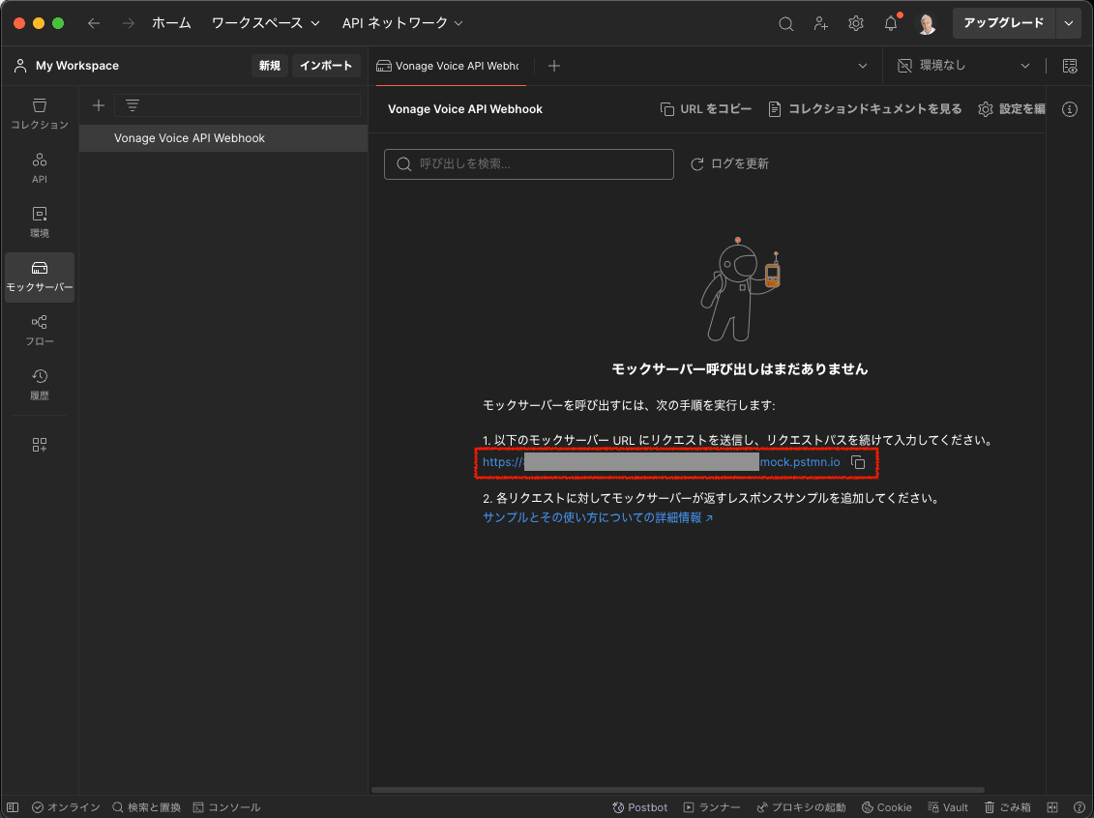1094x818 pixels.
Task: Click Home (ホーム) in the top bar
Action: pos(171,23)
